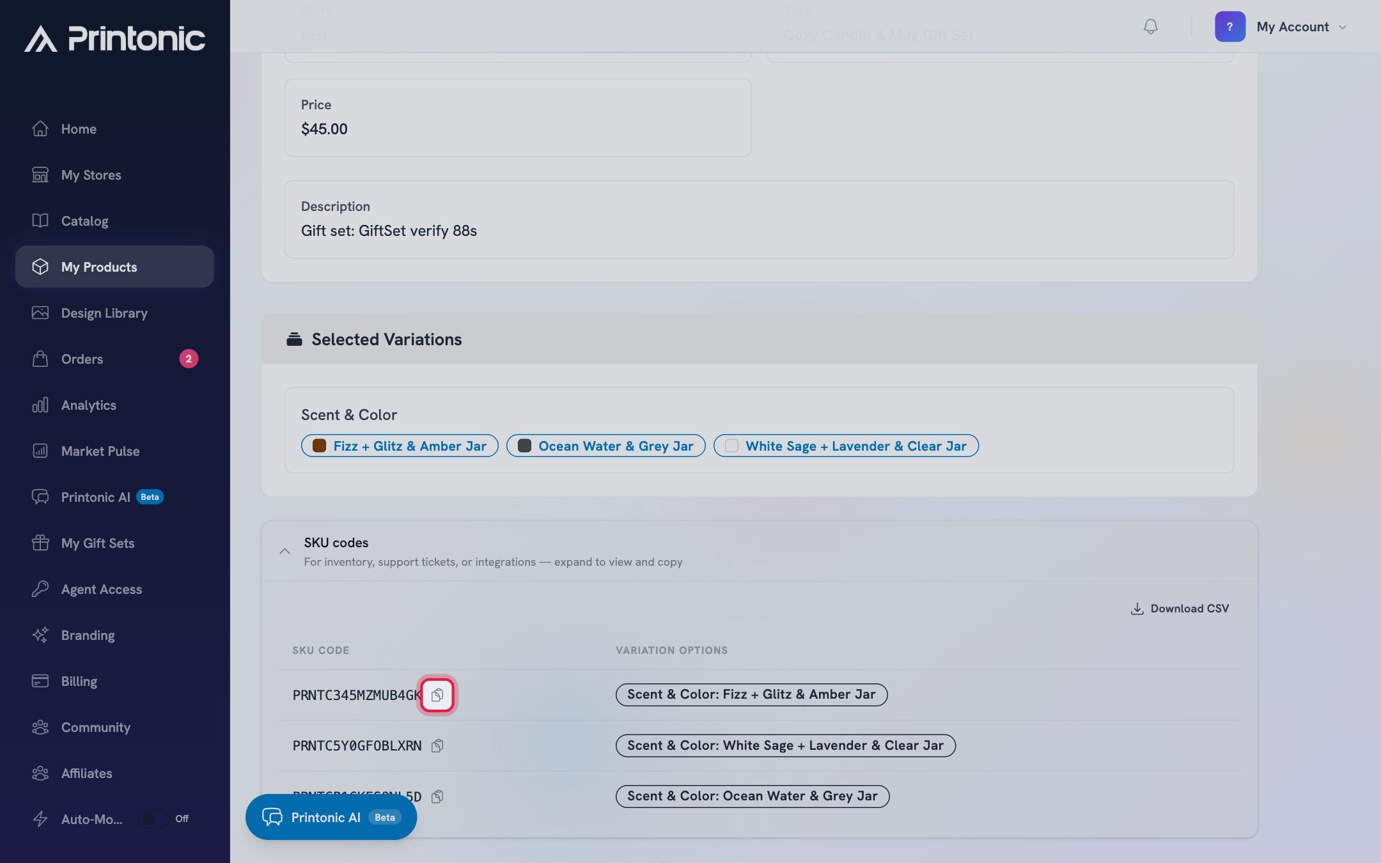
Task: Select White Sage + Lavender & Clear Jar chip
Action: 846,446
